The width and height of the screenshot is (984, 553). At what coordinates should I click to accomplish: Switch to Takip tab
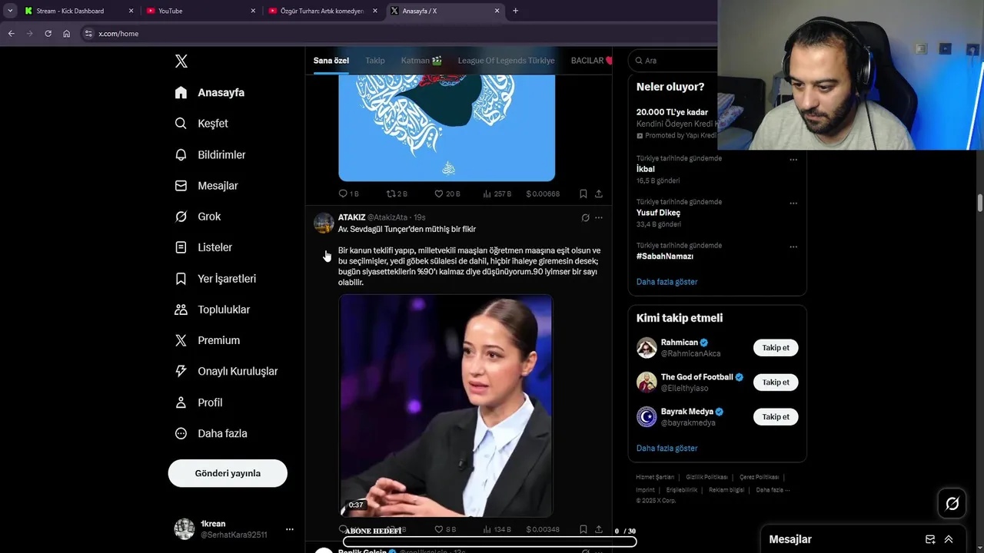click(x=375, y=61)
